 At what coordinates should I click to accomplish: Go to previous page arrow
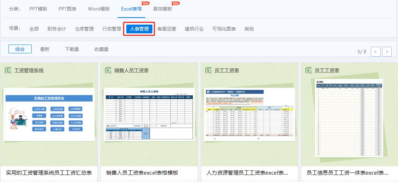pos(375,52)
